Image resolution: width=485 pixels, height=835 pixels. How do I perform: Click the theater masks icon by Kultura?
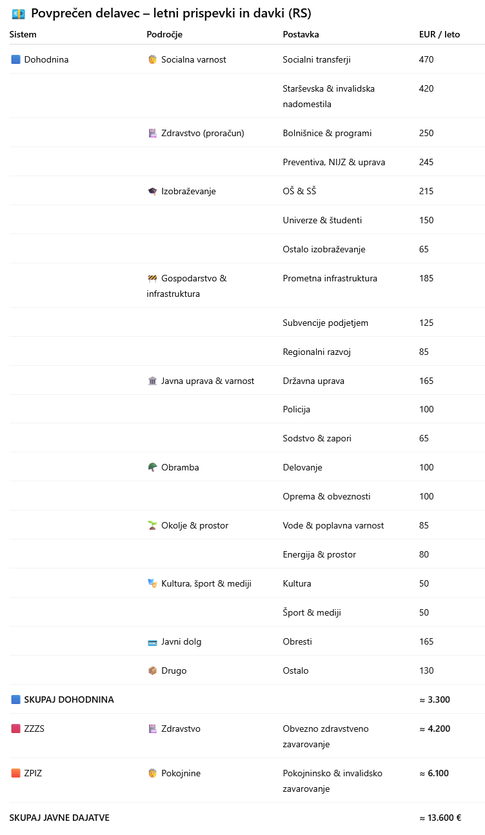point(152,584)
